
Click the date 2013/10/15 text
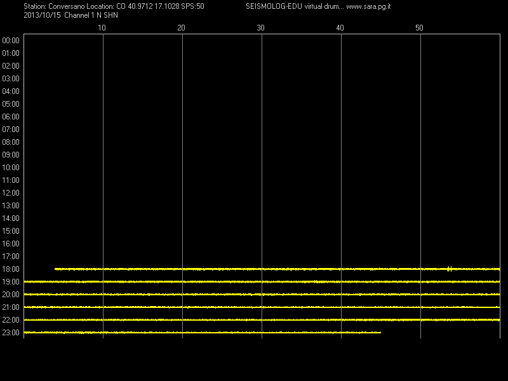[x=42, y=15]
